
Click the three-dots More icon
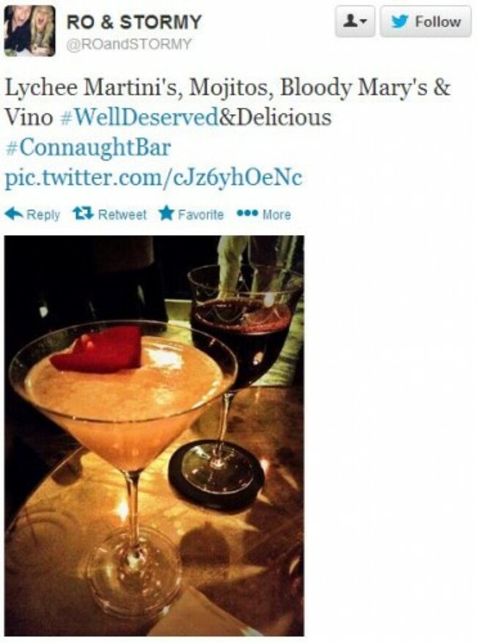pyautogui.click(x=247, y=214)
